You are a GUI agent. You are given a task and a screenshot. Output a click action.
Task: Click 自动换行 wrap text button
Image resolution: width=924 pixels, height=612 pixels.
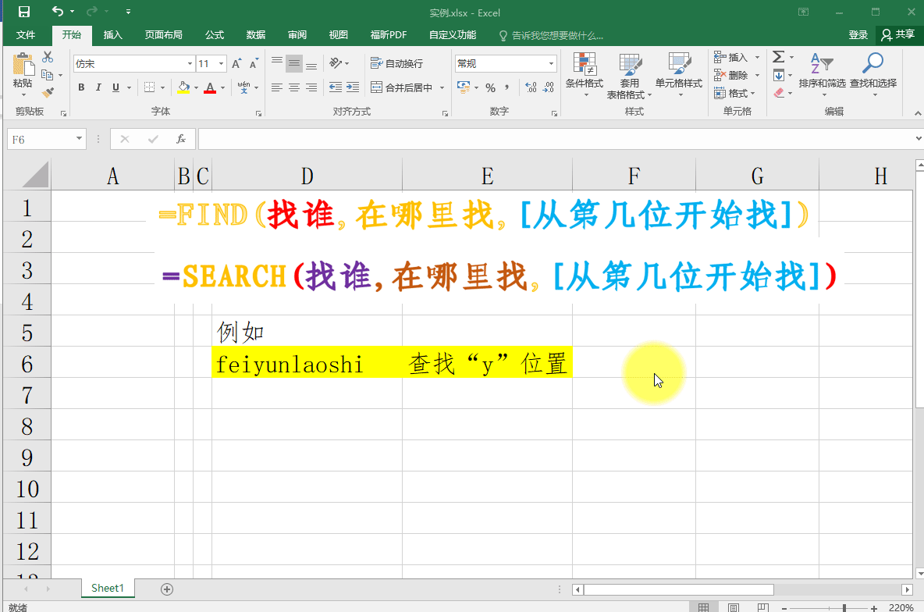[x=396, y=63]
